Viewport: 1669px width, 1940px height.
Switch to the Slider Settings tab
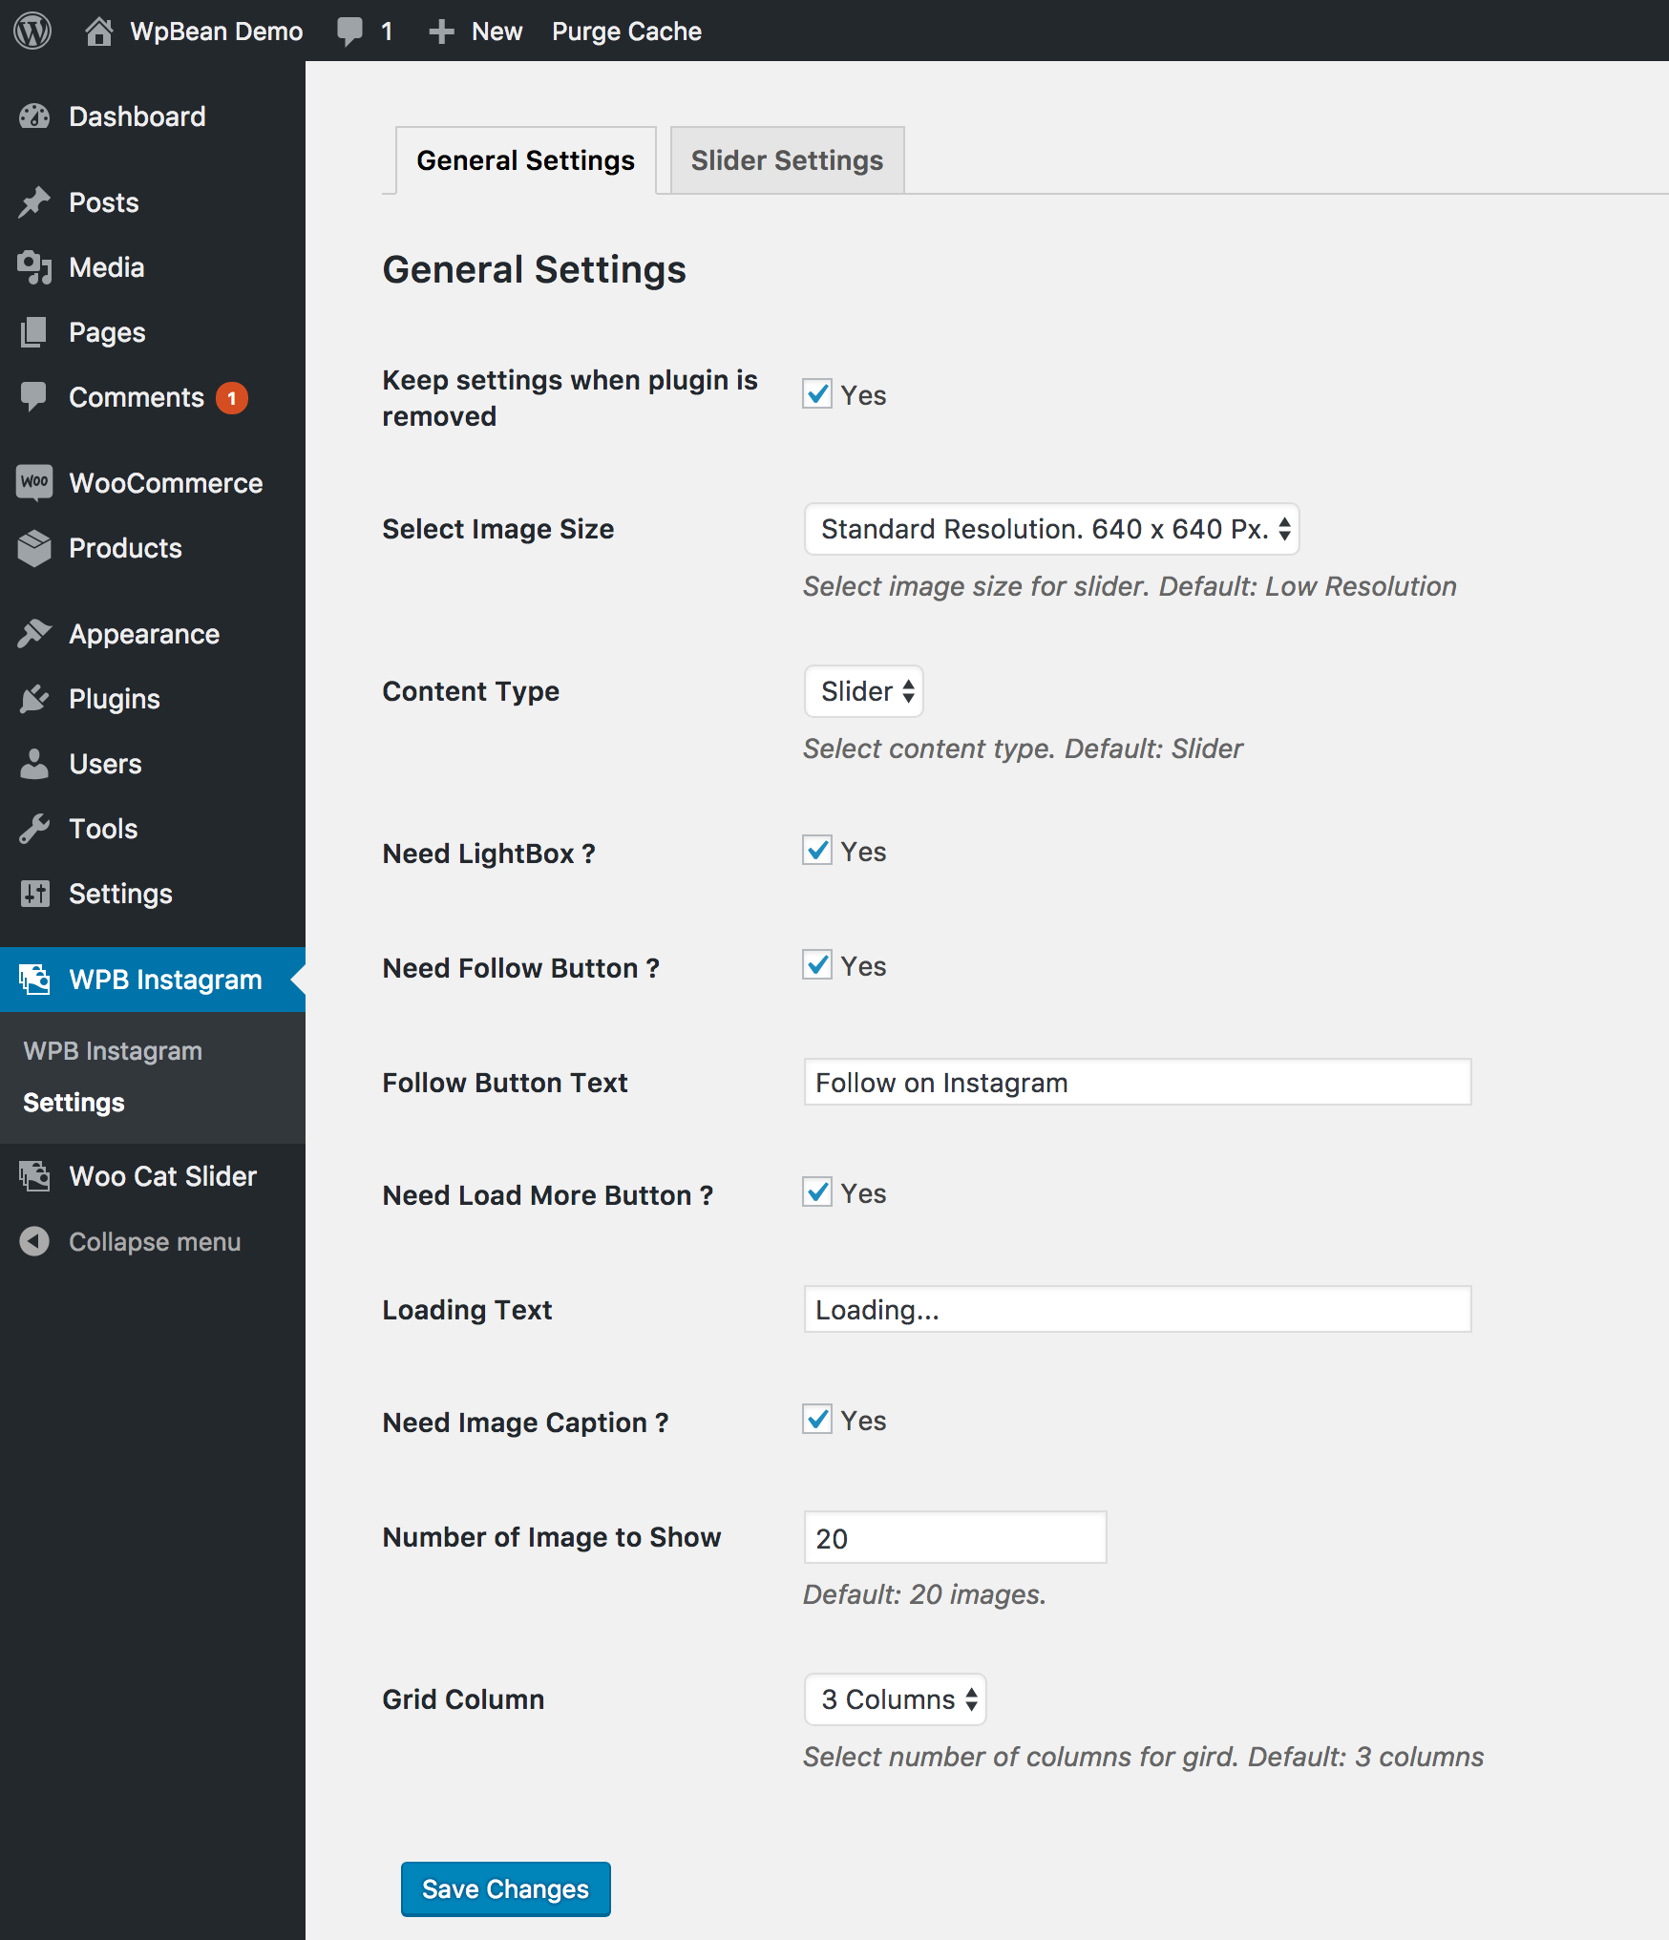[x=787, y=160]
